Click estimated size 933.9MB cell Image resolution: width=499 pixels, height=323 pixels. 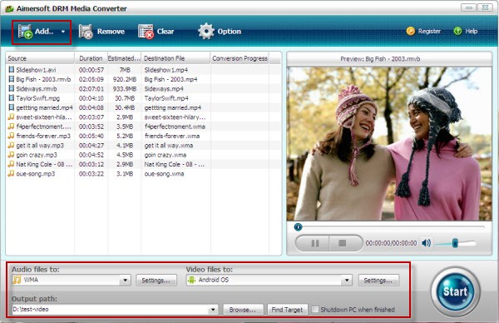pos(125,89)
